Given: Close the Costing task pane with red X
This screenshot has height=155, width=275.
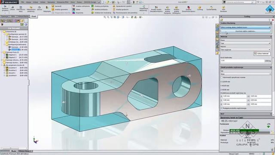Looking at the screenshot, I should 273,20.
